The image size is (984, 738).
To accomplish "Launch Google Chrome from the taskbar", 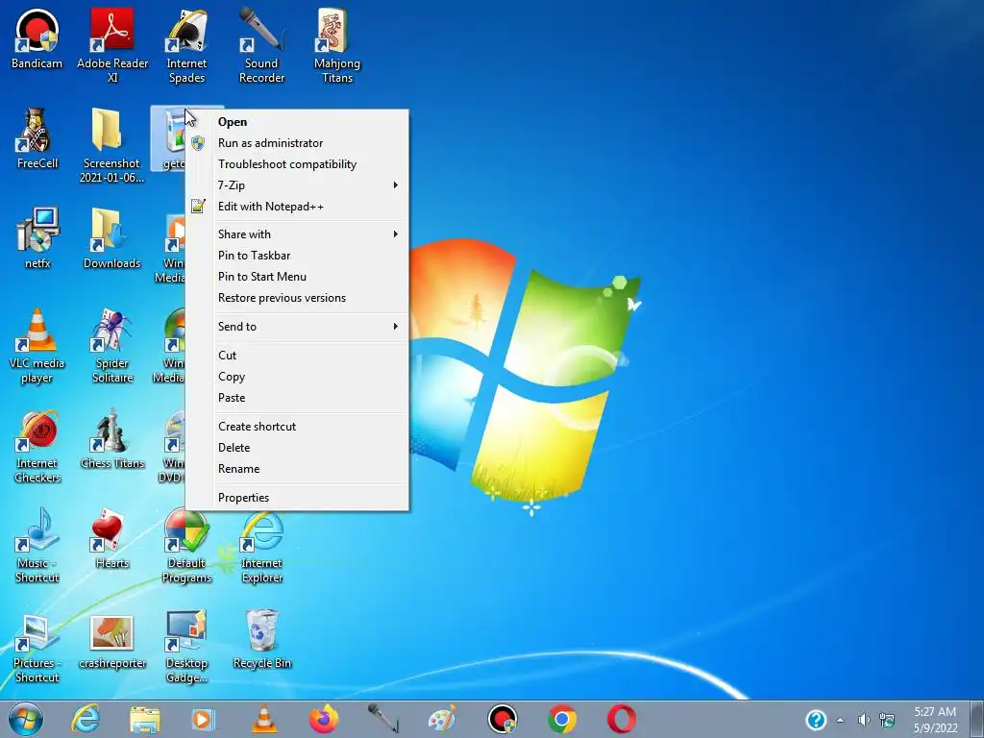I will 561,719.
